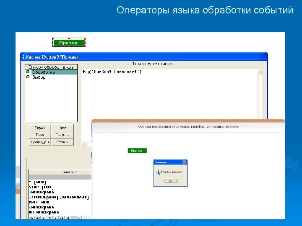Screen dimensions: 302x226
Task: Click the Синтаксис list header
Action: click(x=60, y=172)
